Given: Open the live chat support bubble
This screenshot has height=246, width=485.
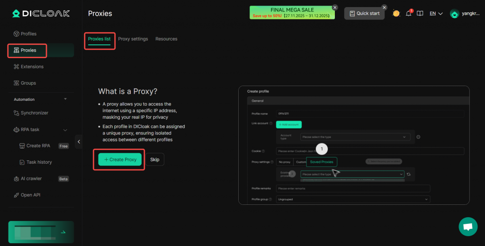Looking at the screenshot, I should pyautogui.click(x=468, y=227).
